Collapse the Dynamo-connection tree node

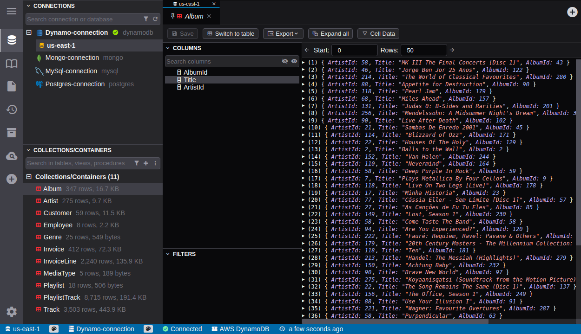[x=29, y=32]
